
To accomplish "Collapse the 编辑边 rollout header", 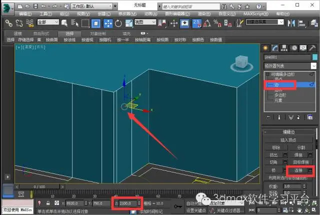I will [x=288, y=132].
